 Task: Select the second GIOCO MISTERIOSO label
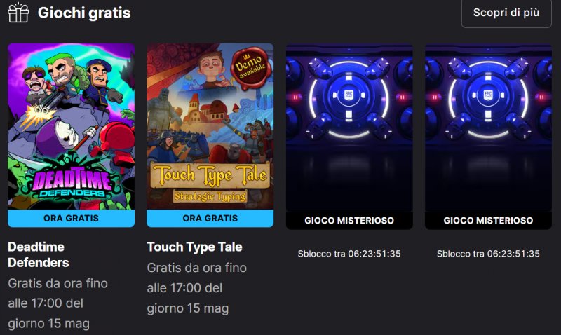pyautogui.click(x=488, y=221)
